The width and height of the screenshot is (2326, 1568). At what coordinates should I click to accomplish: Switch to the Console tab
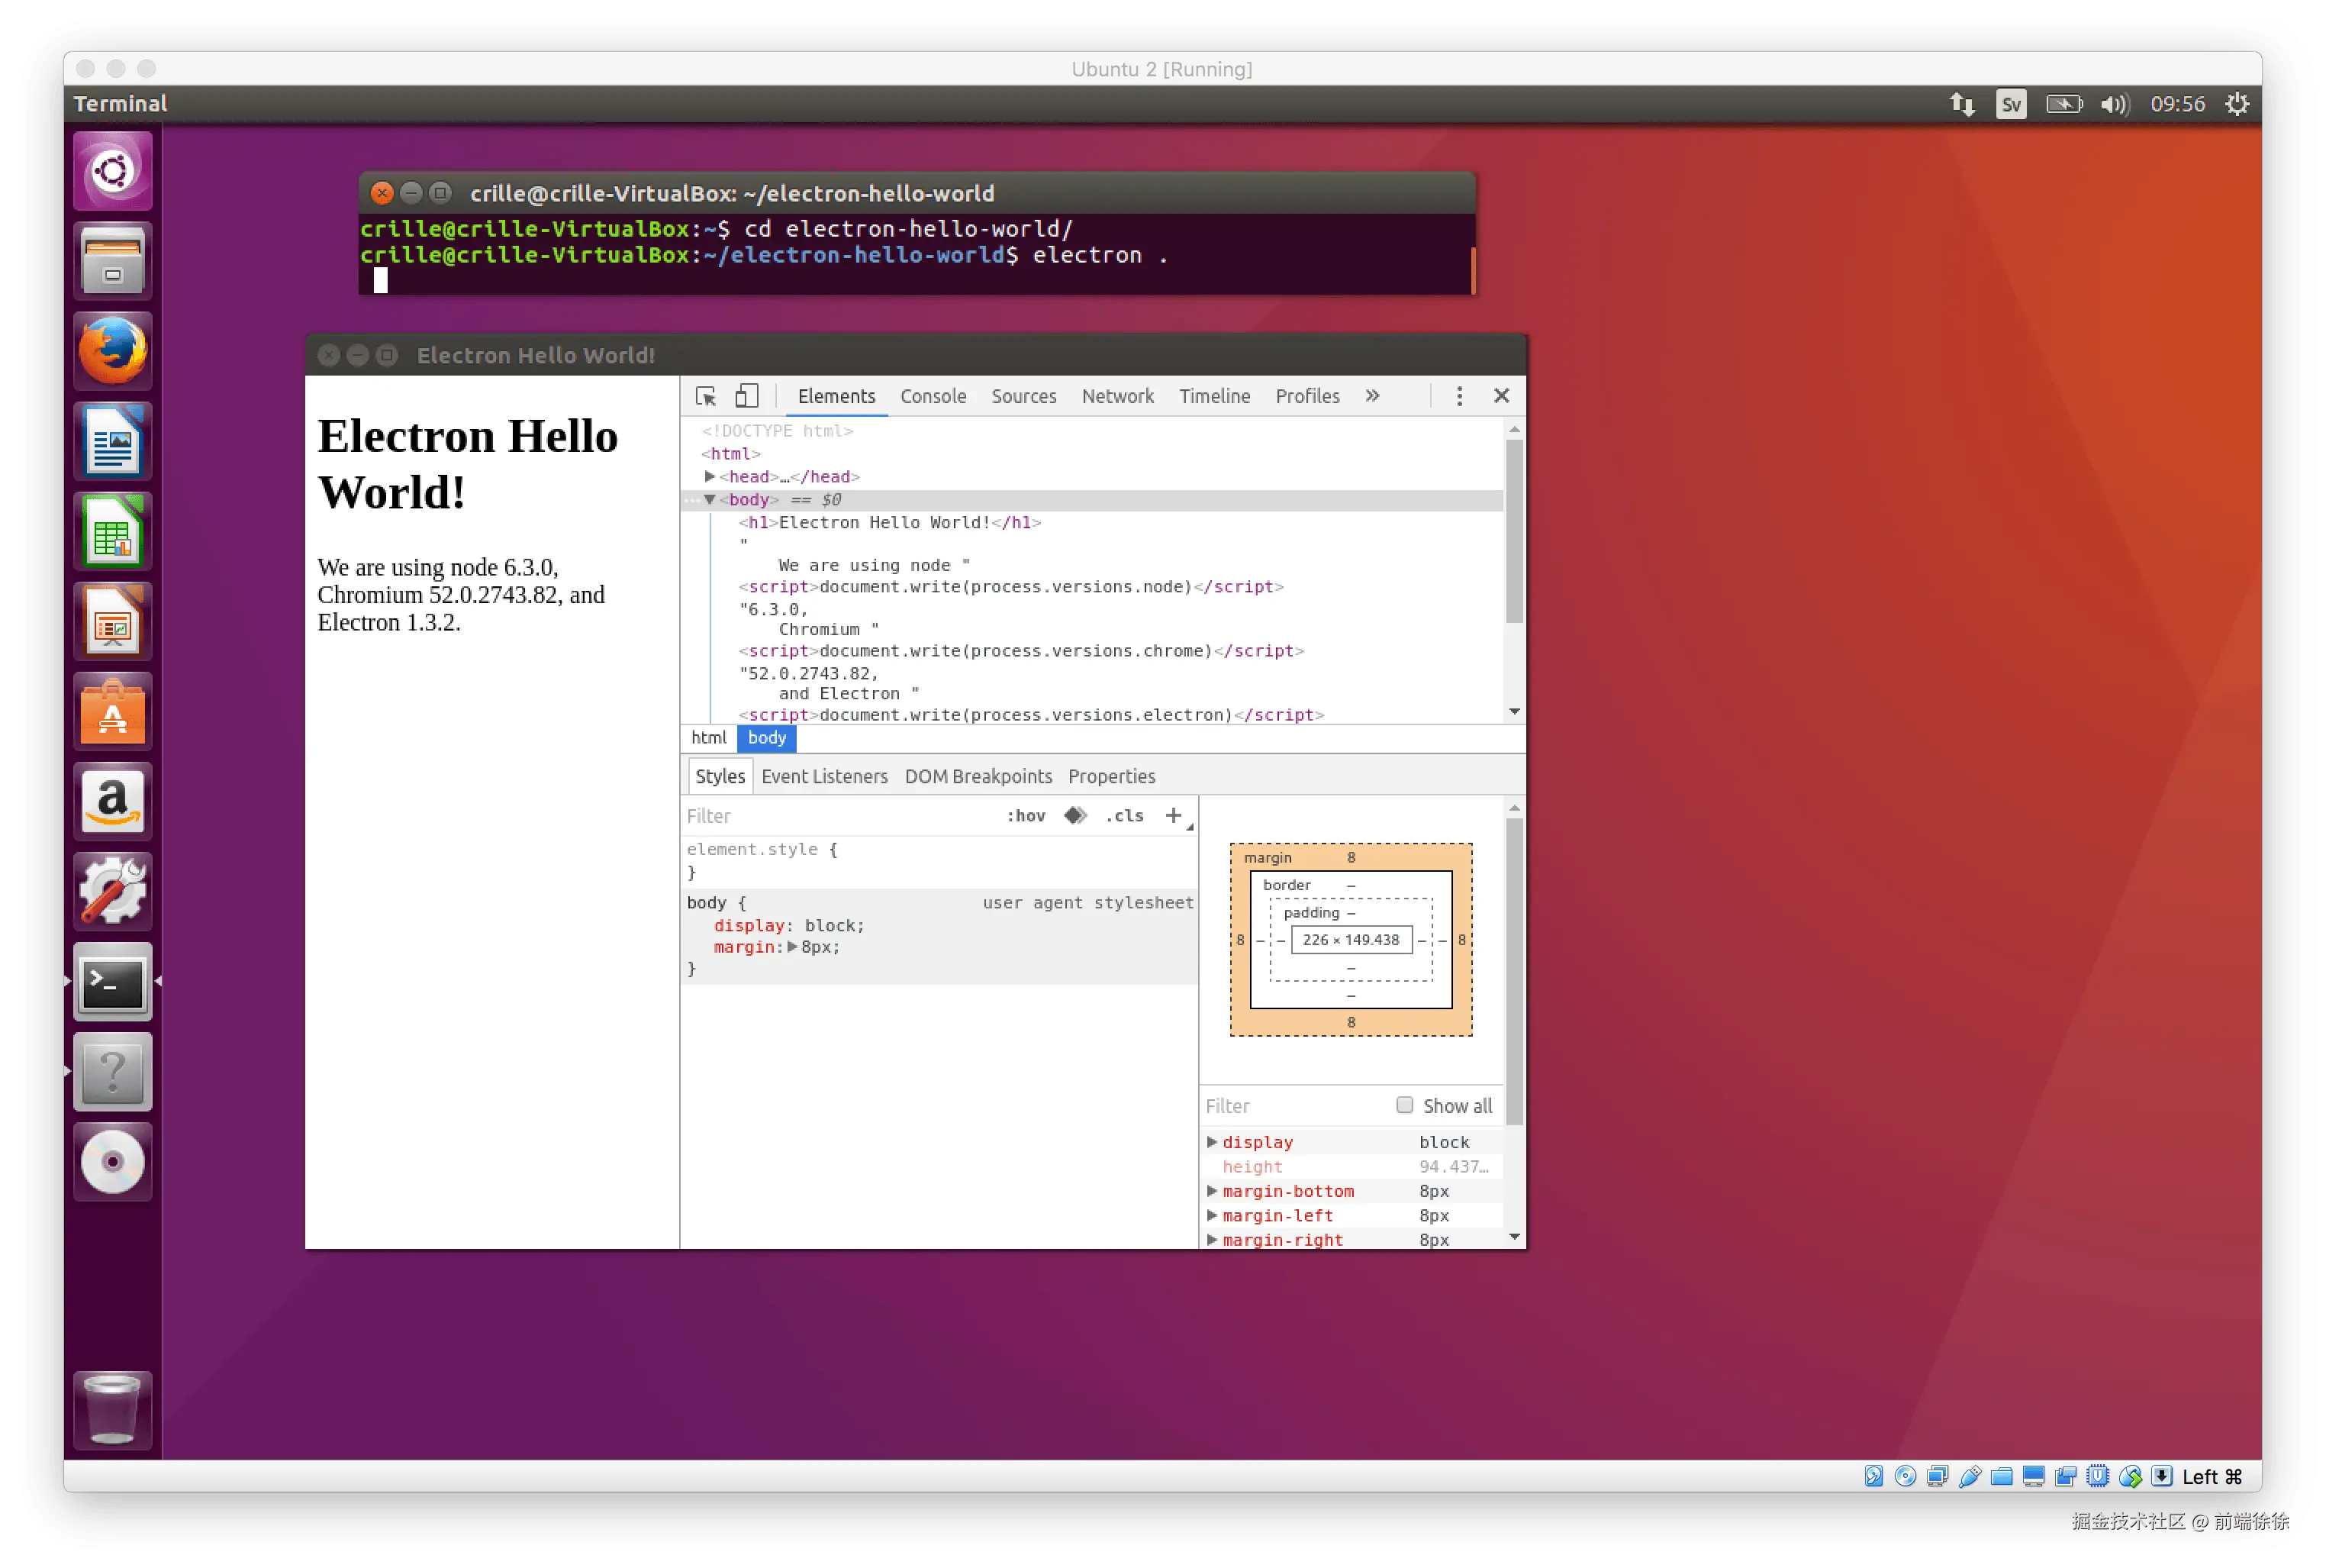coord(933,396)
